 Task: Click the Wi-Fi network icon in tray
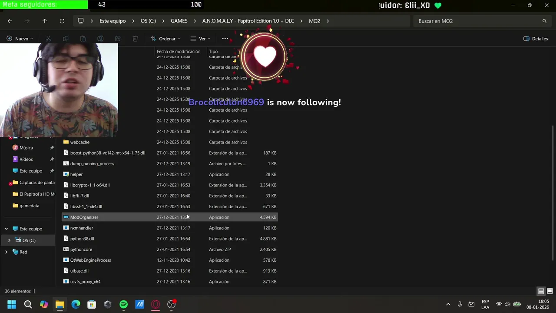(x=499, y=304)
